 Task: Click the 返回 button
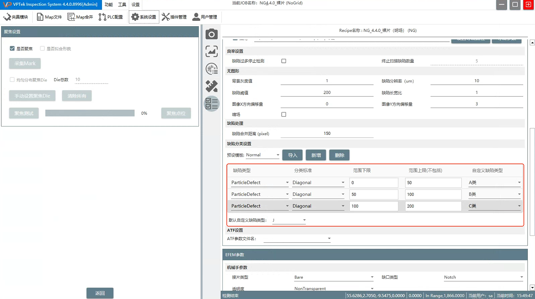point(100,293)
